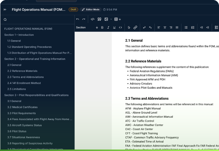Toggle italic formatting
This screenshot has height=151, width=219.
pyautogui.click(x=108, y=28)
